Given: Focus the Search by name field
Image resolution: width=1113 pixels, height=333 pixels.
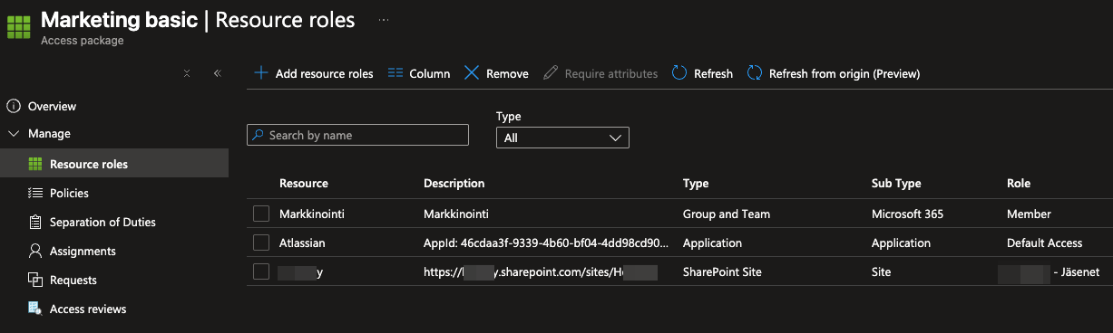Looking at the screenshot, I should (357, 135).
